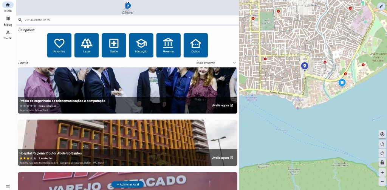Select the Lazer category tile

click(x=87, y=45)
